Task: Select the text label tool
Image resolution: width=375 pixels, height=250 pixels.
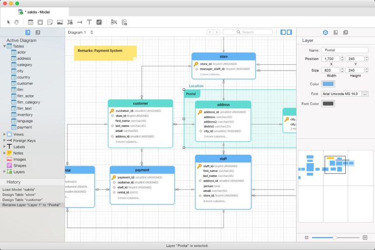Action: click(x=89, y=22)
